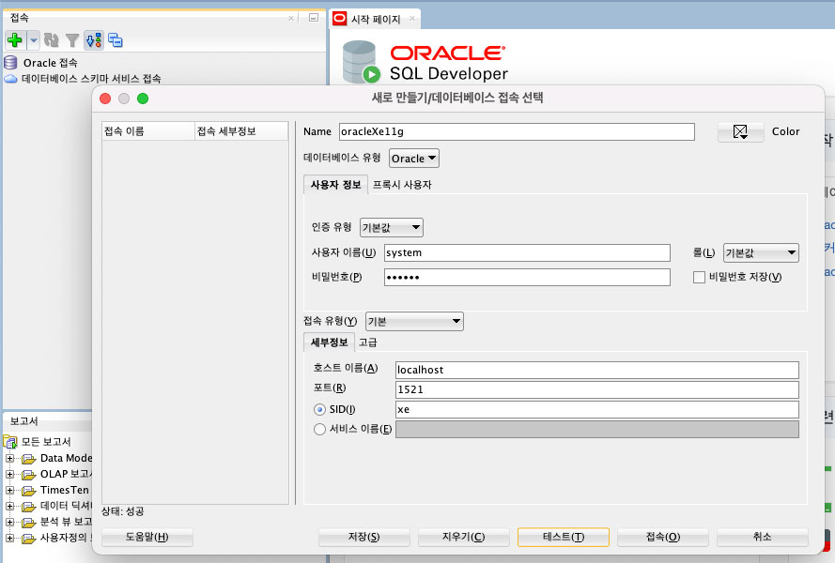The width and height of the screenshot is (835, 563).
Task: Click the 분석 뷰 보고서 folder icon
Action: pos(29,523)
